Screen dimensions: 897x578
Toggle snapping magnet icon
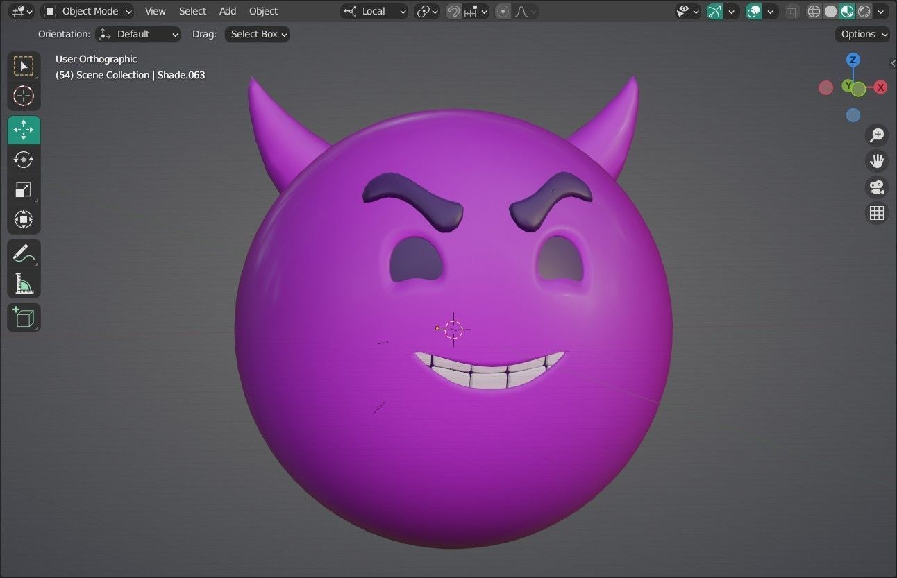pos(453,11)
